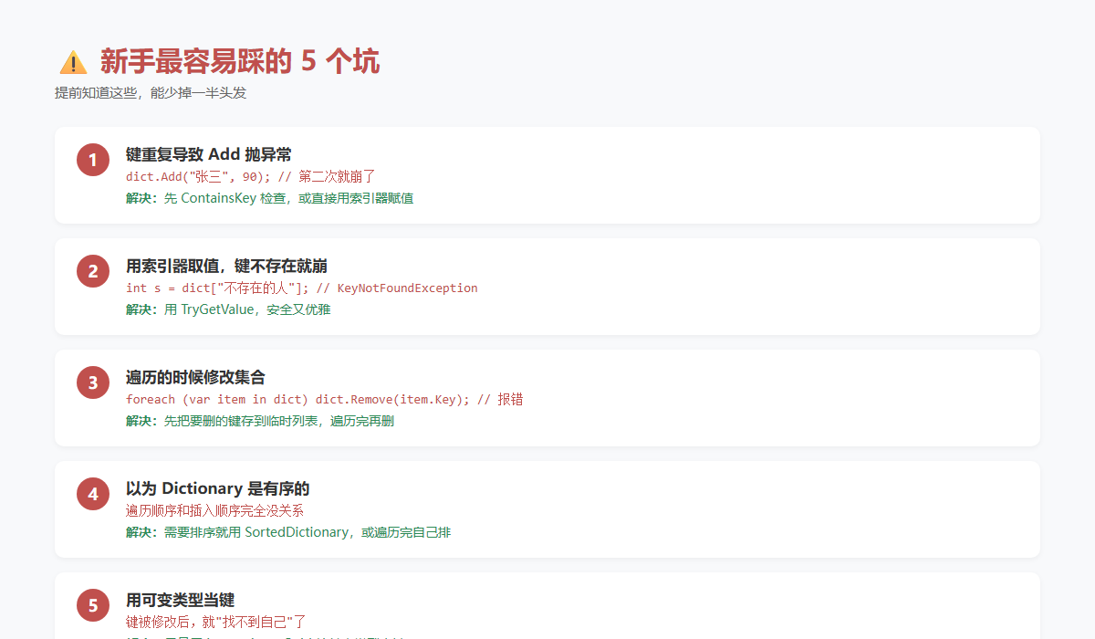The width and height of the screenshot is (1095, 639).
Task: Click the code line dict.Add("张三", 90)
Action: pyautogui.click(x=251, y=177)
